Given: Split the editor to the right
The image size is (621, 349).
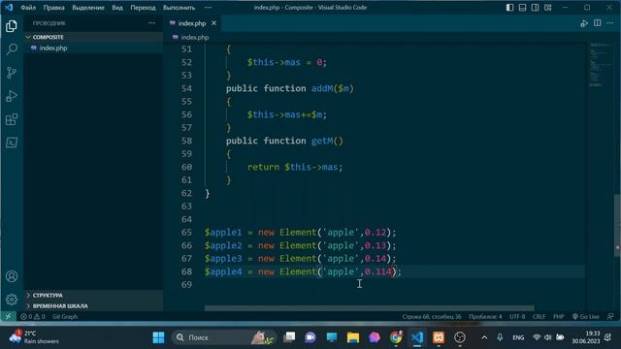Looking at the screenshot, I should tap(598, 23).
